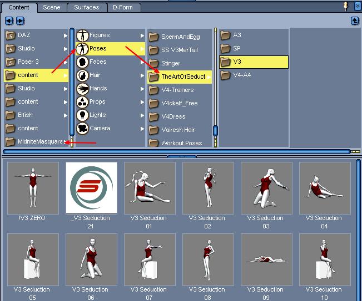Apply the V3 Seduction 02 pose

[x=208, y=188]
